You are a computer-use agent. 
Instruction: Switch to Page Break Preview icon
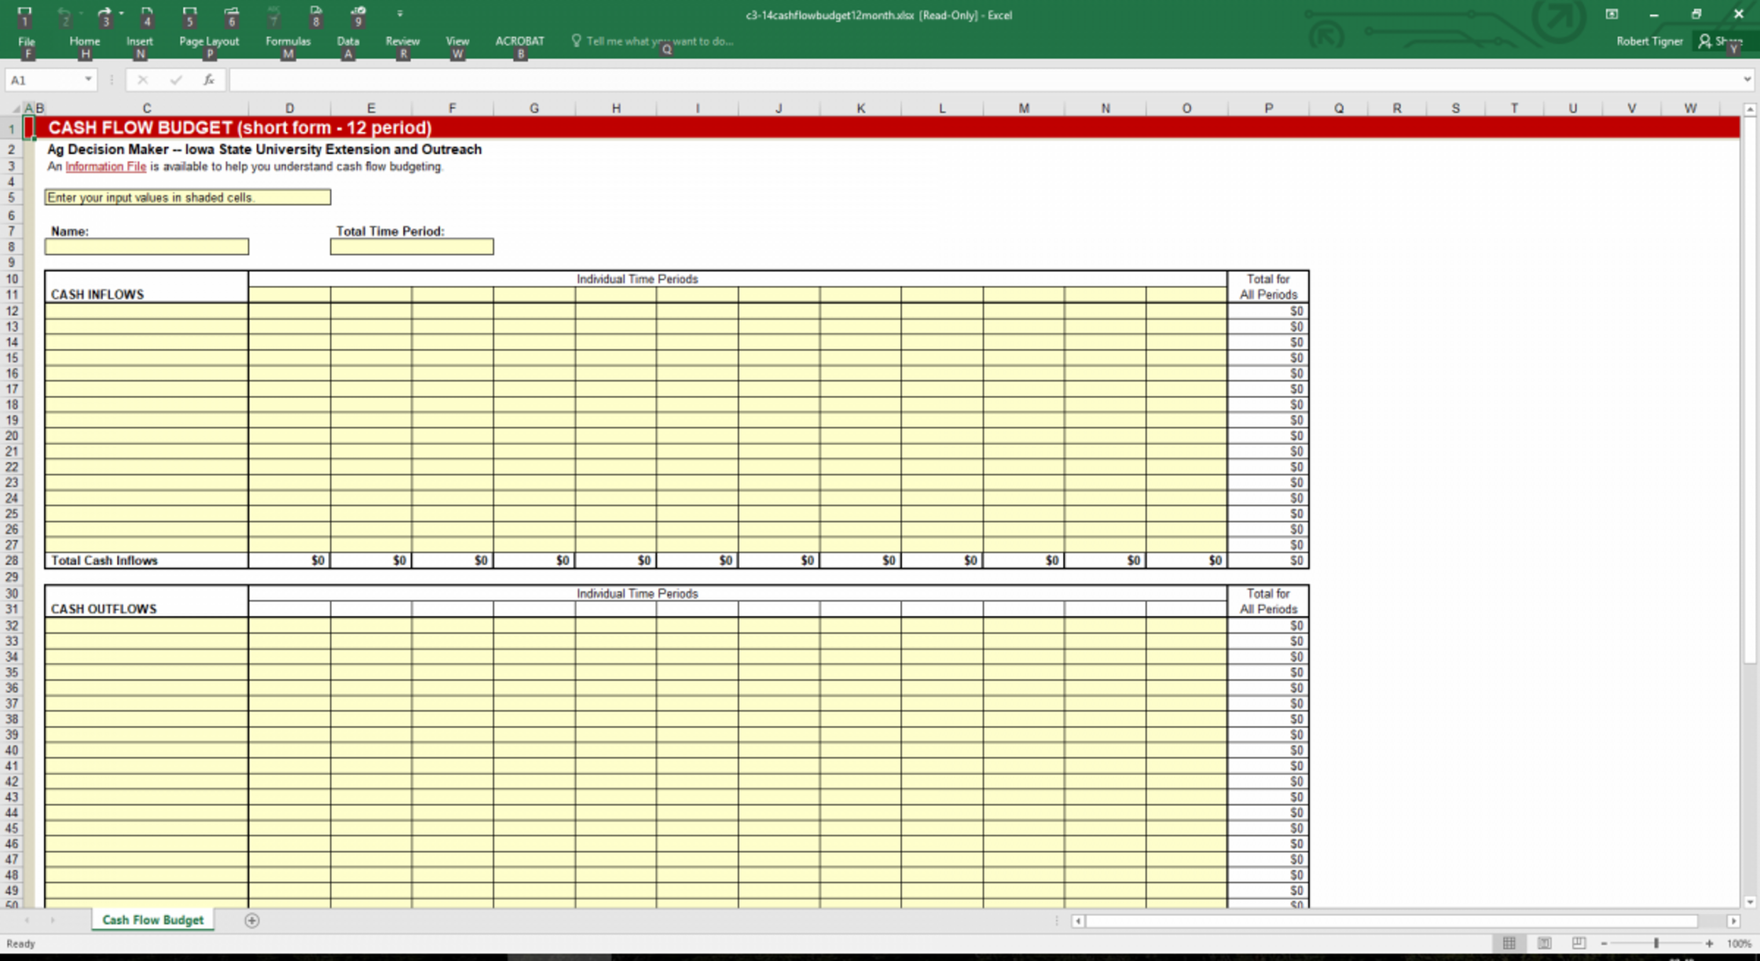pyautogui.click(x=1578, y=944)
